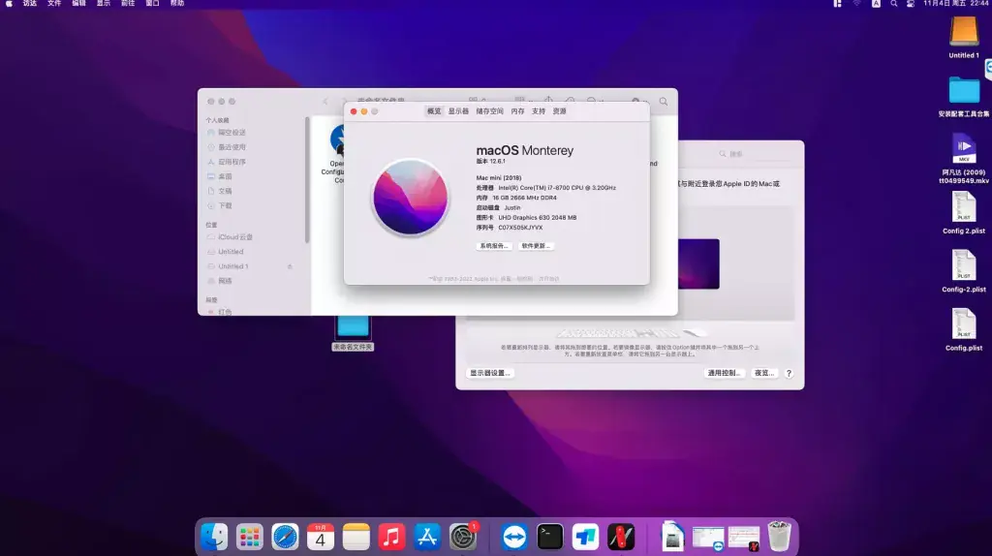
Task: Select Untitled volume in Finder sidebar
Action: pyautogui.click(x=231, y=252)
